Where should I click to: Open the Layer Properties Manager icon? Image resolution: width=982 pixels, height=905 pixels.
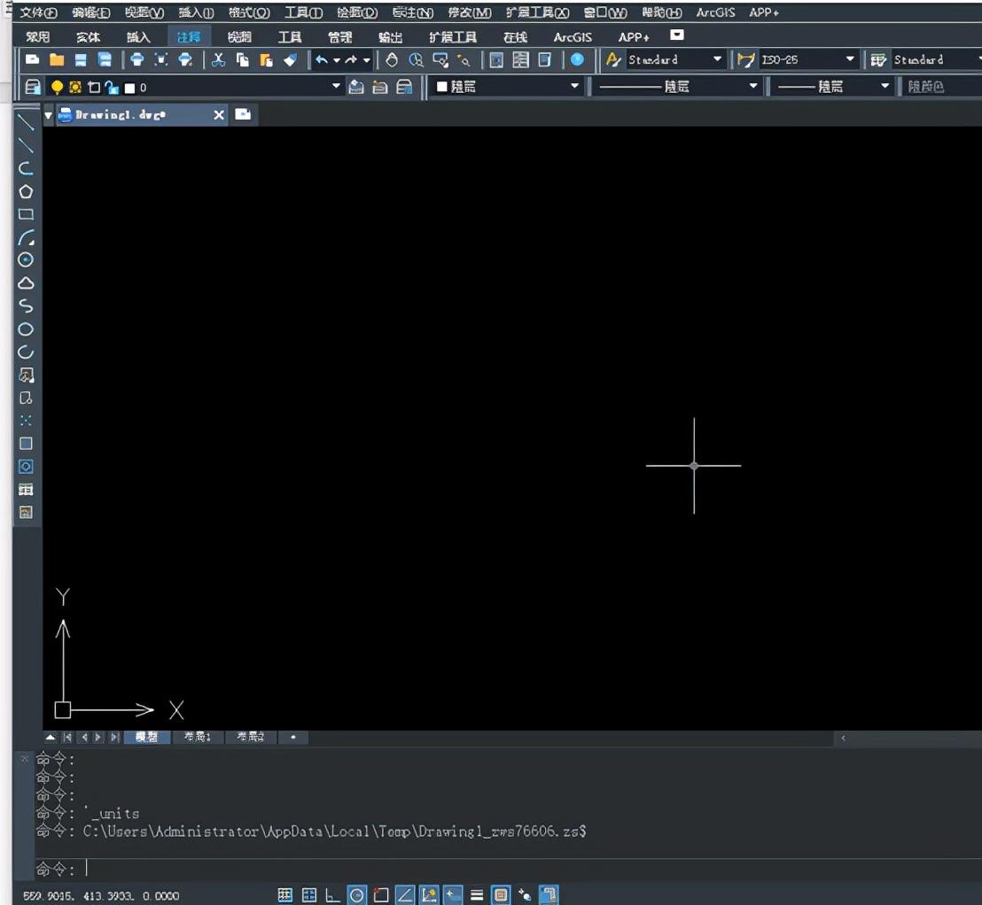point(33,87)
